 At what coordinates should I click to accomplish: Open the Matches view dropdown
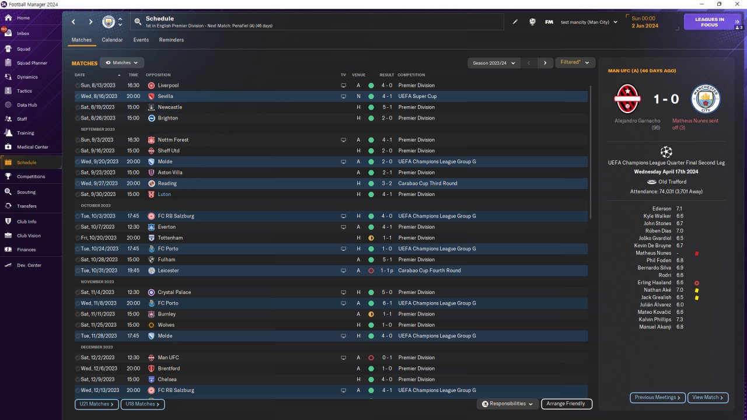[122, 62]
